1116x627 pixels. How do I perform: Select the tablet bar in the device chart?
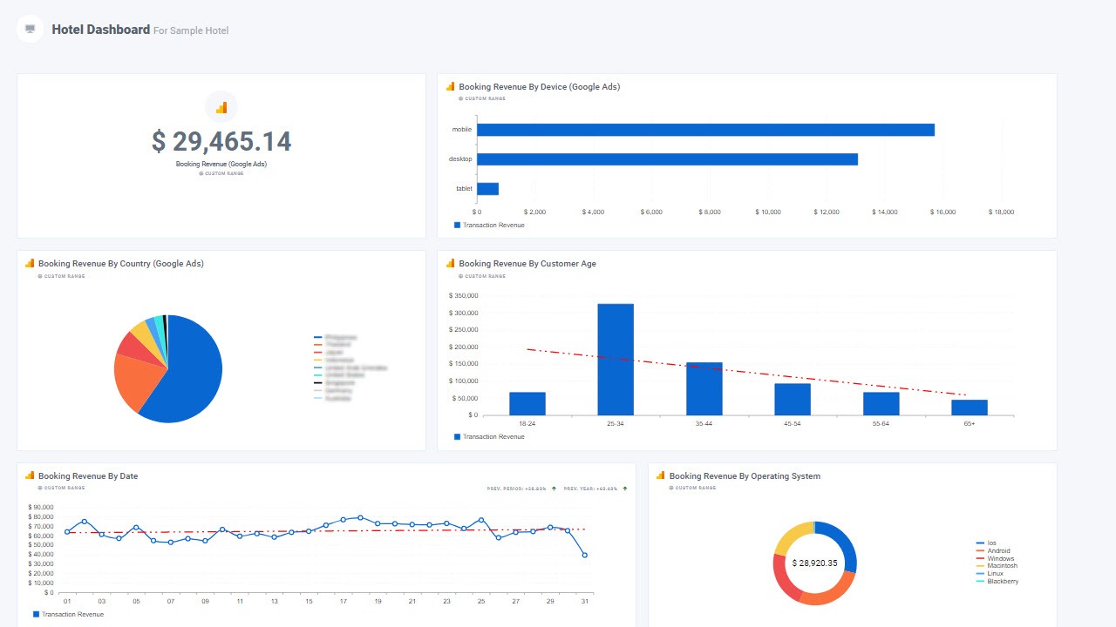click(x=487, y=189)
